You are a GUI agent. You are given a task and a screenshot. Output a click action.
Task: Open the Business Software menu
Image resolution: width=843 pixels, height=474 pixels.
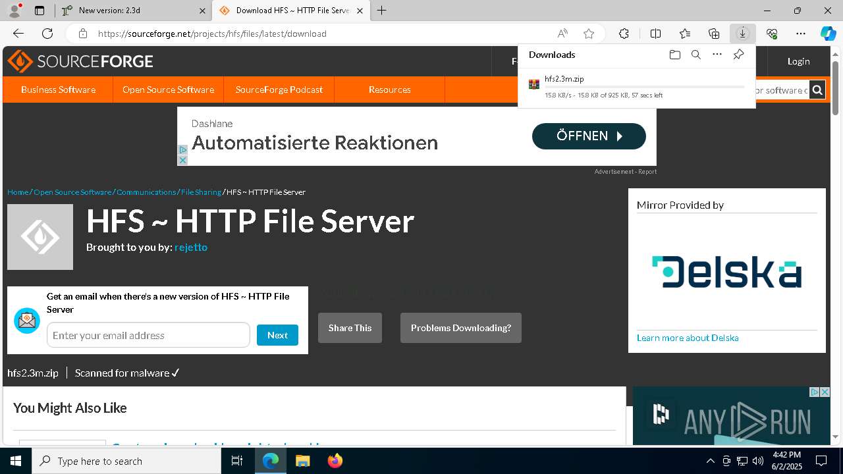58,90
